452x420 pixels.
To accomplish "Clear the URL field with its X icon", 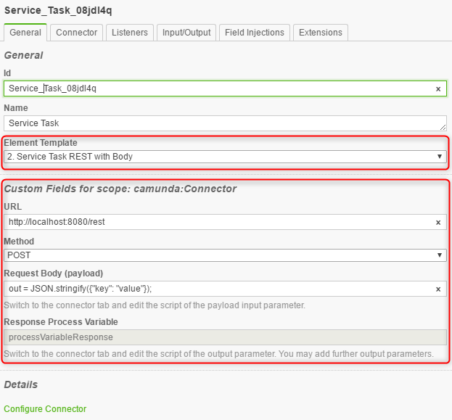I will click(x=437, y=223).
